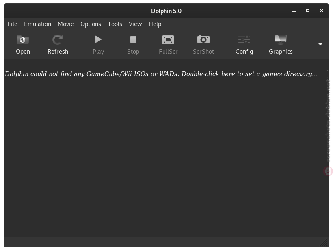Close the Dolphin 5.0 window
The height and width of the screenshot is (251, 333).
(x=322, y=11)
